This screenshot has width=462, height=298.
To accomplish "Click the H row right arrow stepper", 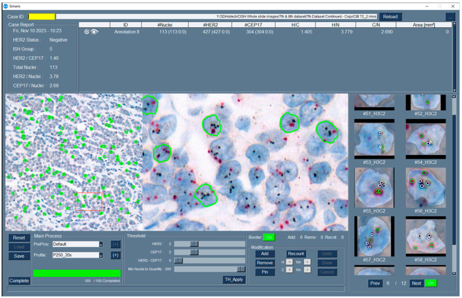I will (307, 262).
